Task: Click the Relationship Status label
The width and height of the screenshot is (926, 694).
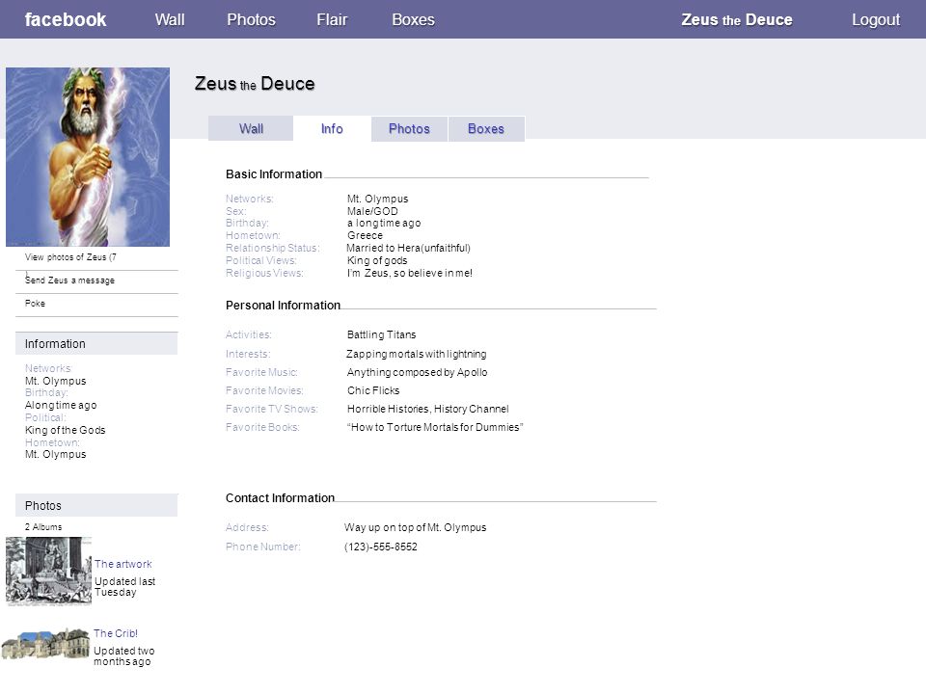Action: [272, 248]
